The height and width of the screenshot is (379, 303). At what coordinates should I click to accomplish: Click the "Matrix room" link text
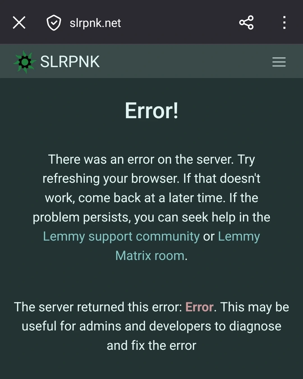[x=150, y=255]
